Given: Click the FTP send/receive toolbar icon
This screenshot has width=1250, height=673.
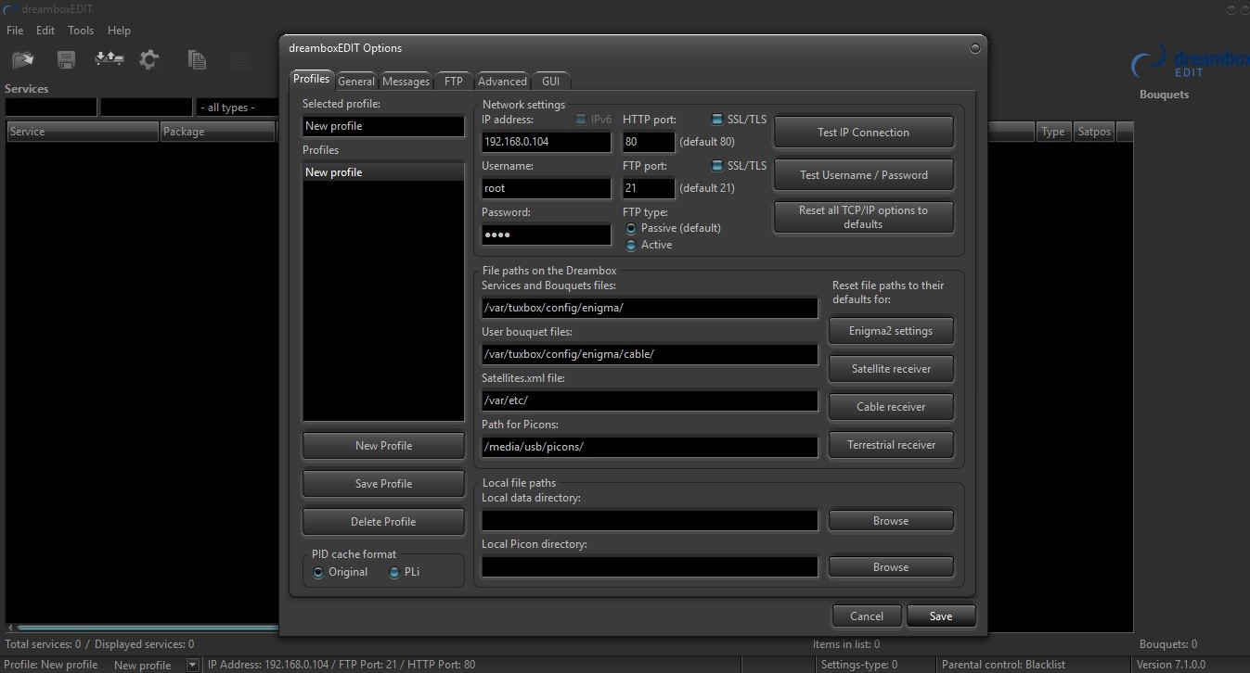Looking at the screenshot, I should pyautogui.click(x=109, y=58).
